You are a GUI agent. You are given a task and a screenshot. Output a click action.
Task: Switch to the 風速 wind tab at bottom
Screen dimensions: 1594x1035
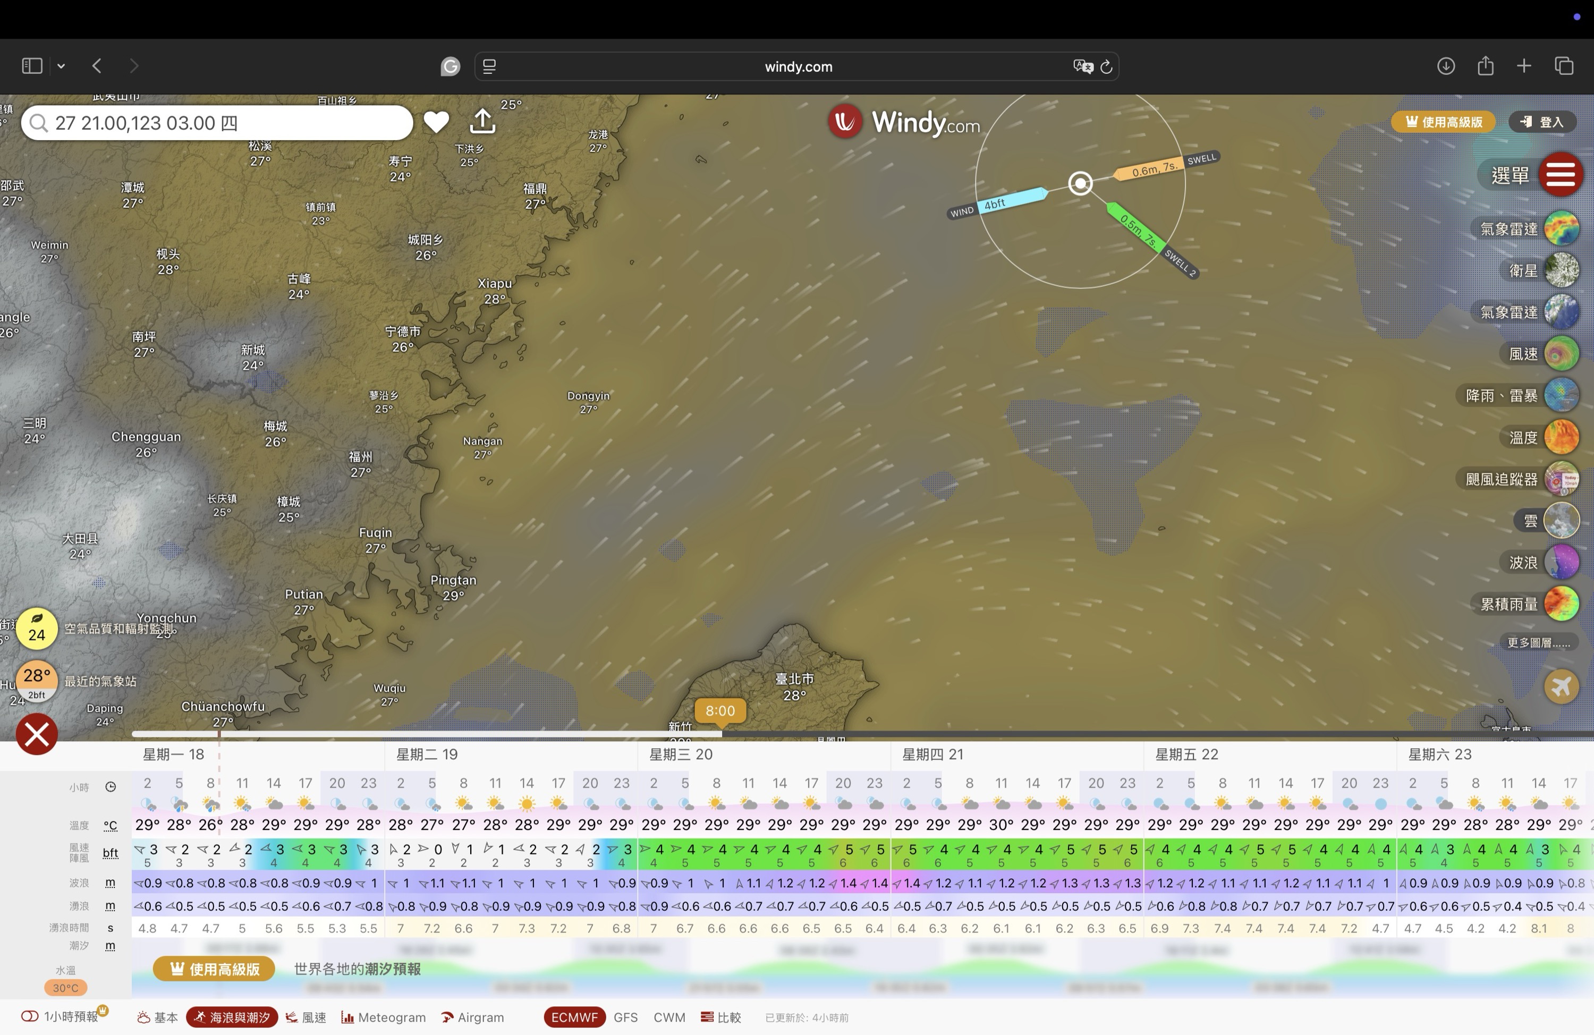pos(306,1017)
